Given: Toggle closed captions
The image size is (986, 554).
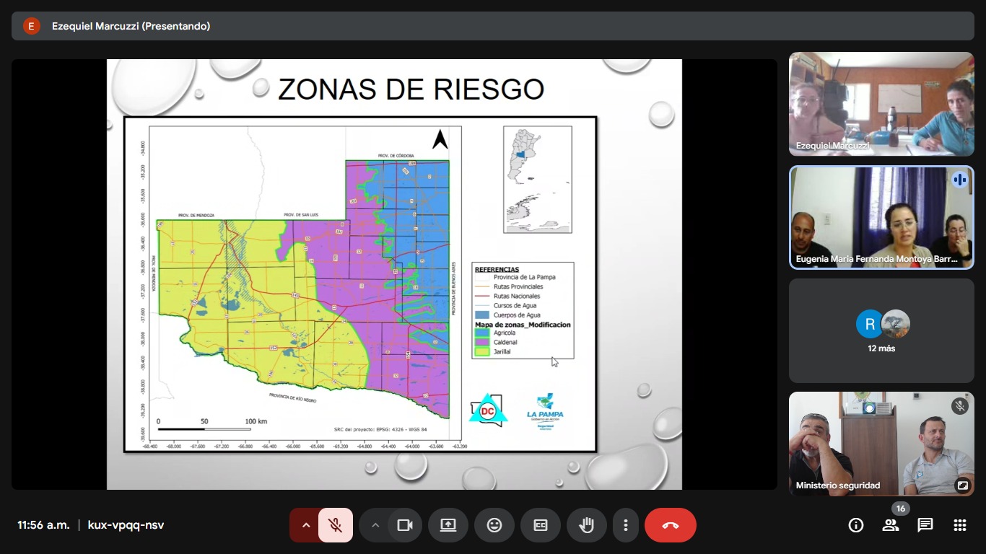Looking at the screenshot, I should click(x=541, y=525).
